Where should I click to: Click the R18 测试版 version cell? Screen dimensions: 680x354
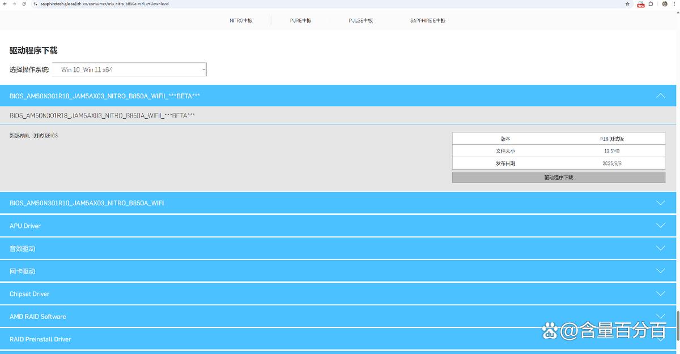point(612,139)
